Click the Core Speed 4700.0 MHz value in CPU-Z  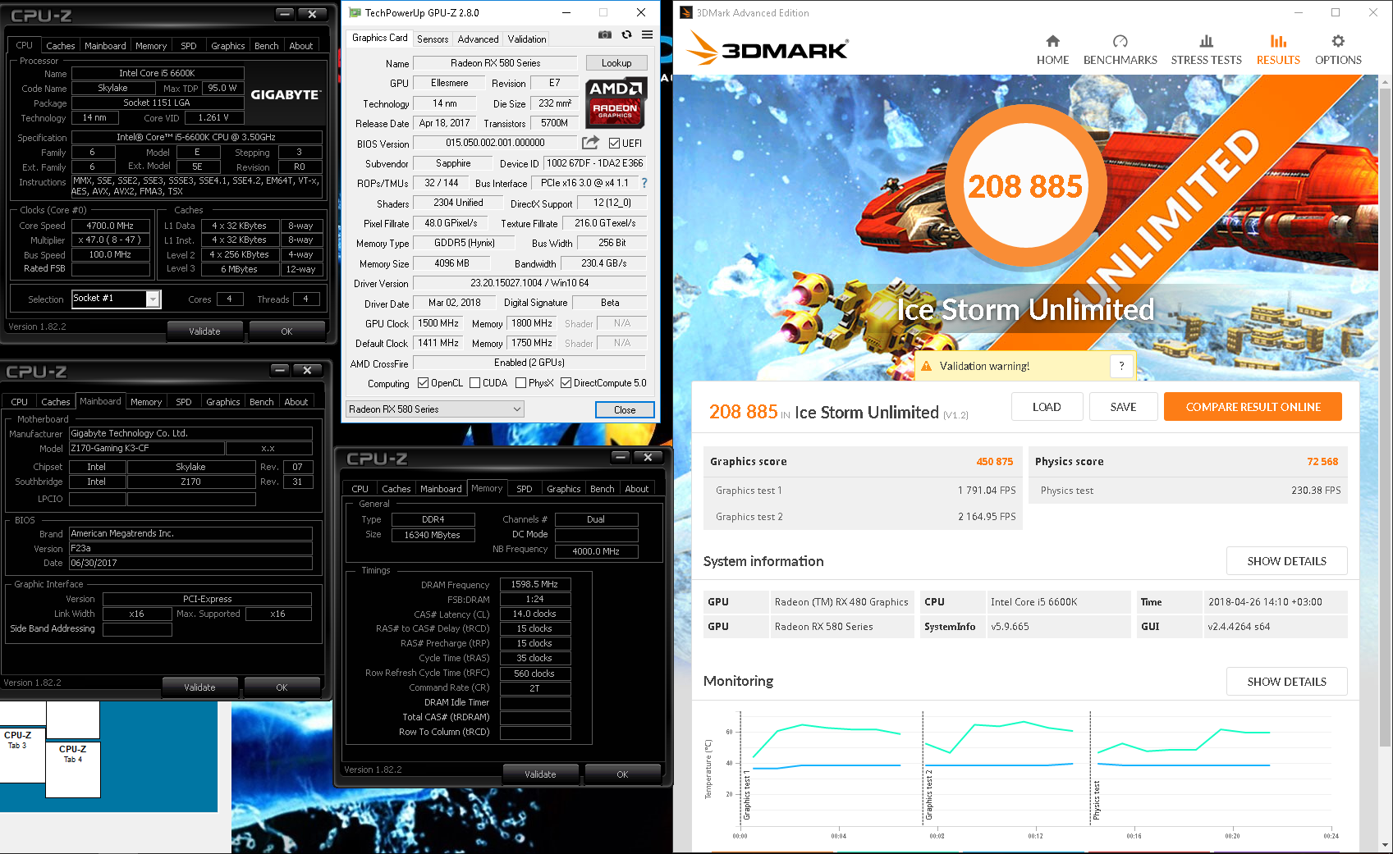(x=110, y=226)
